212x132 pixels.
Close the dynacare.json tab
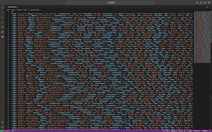18,7
